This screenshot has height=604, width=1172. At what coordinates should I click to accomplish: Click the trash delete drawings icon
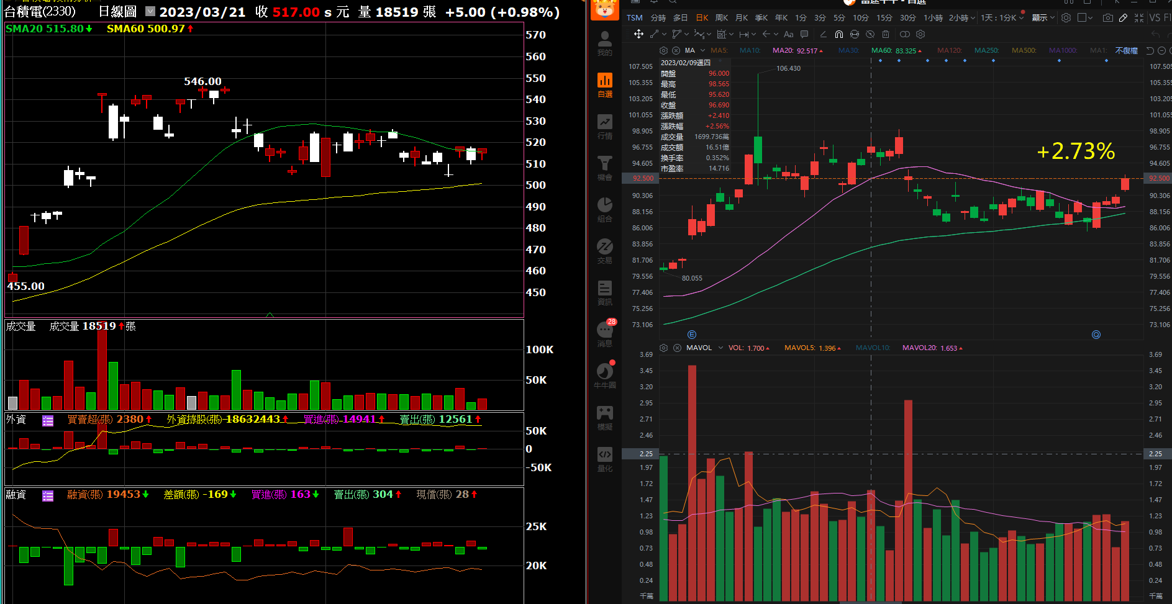coord(886,34)
